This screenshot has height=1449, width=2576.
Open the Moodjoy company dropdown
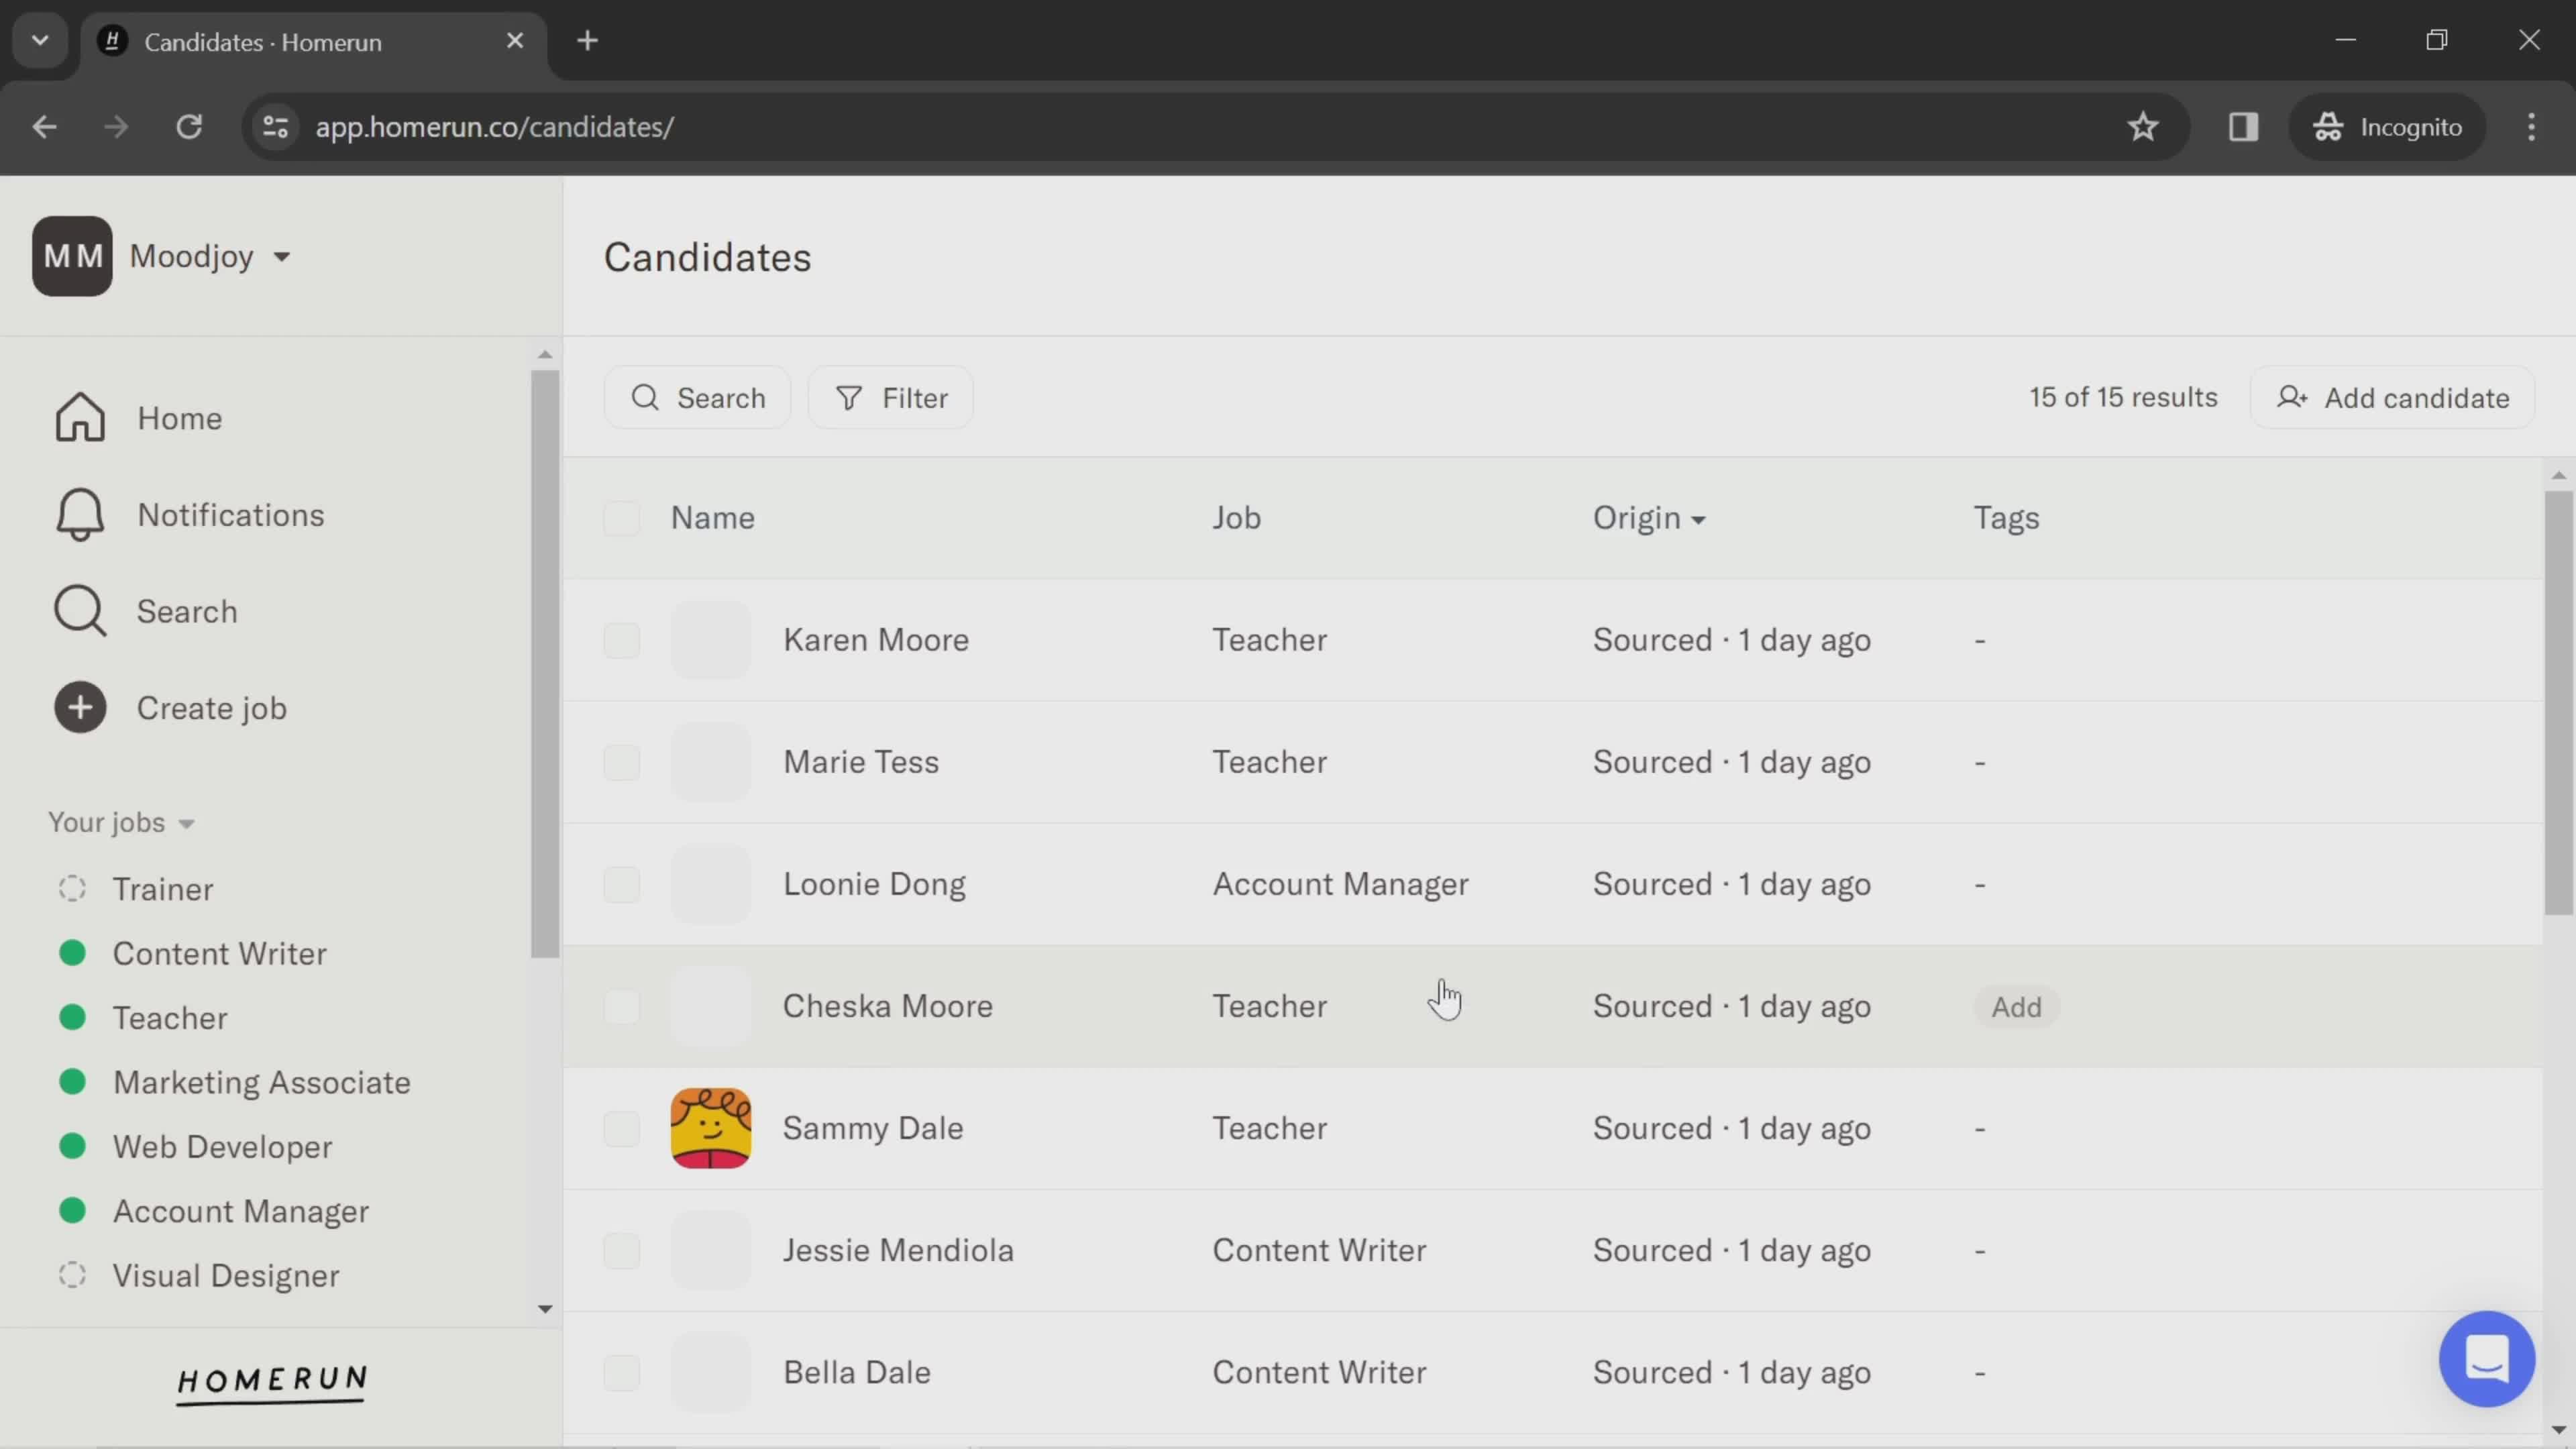coord(210,257)
